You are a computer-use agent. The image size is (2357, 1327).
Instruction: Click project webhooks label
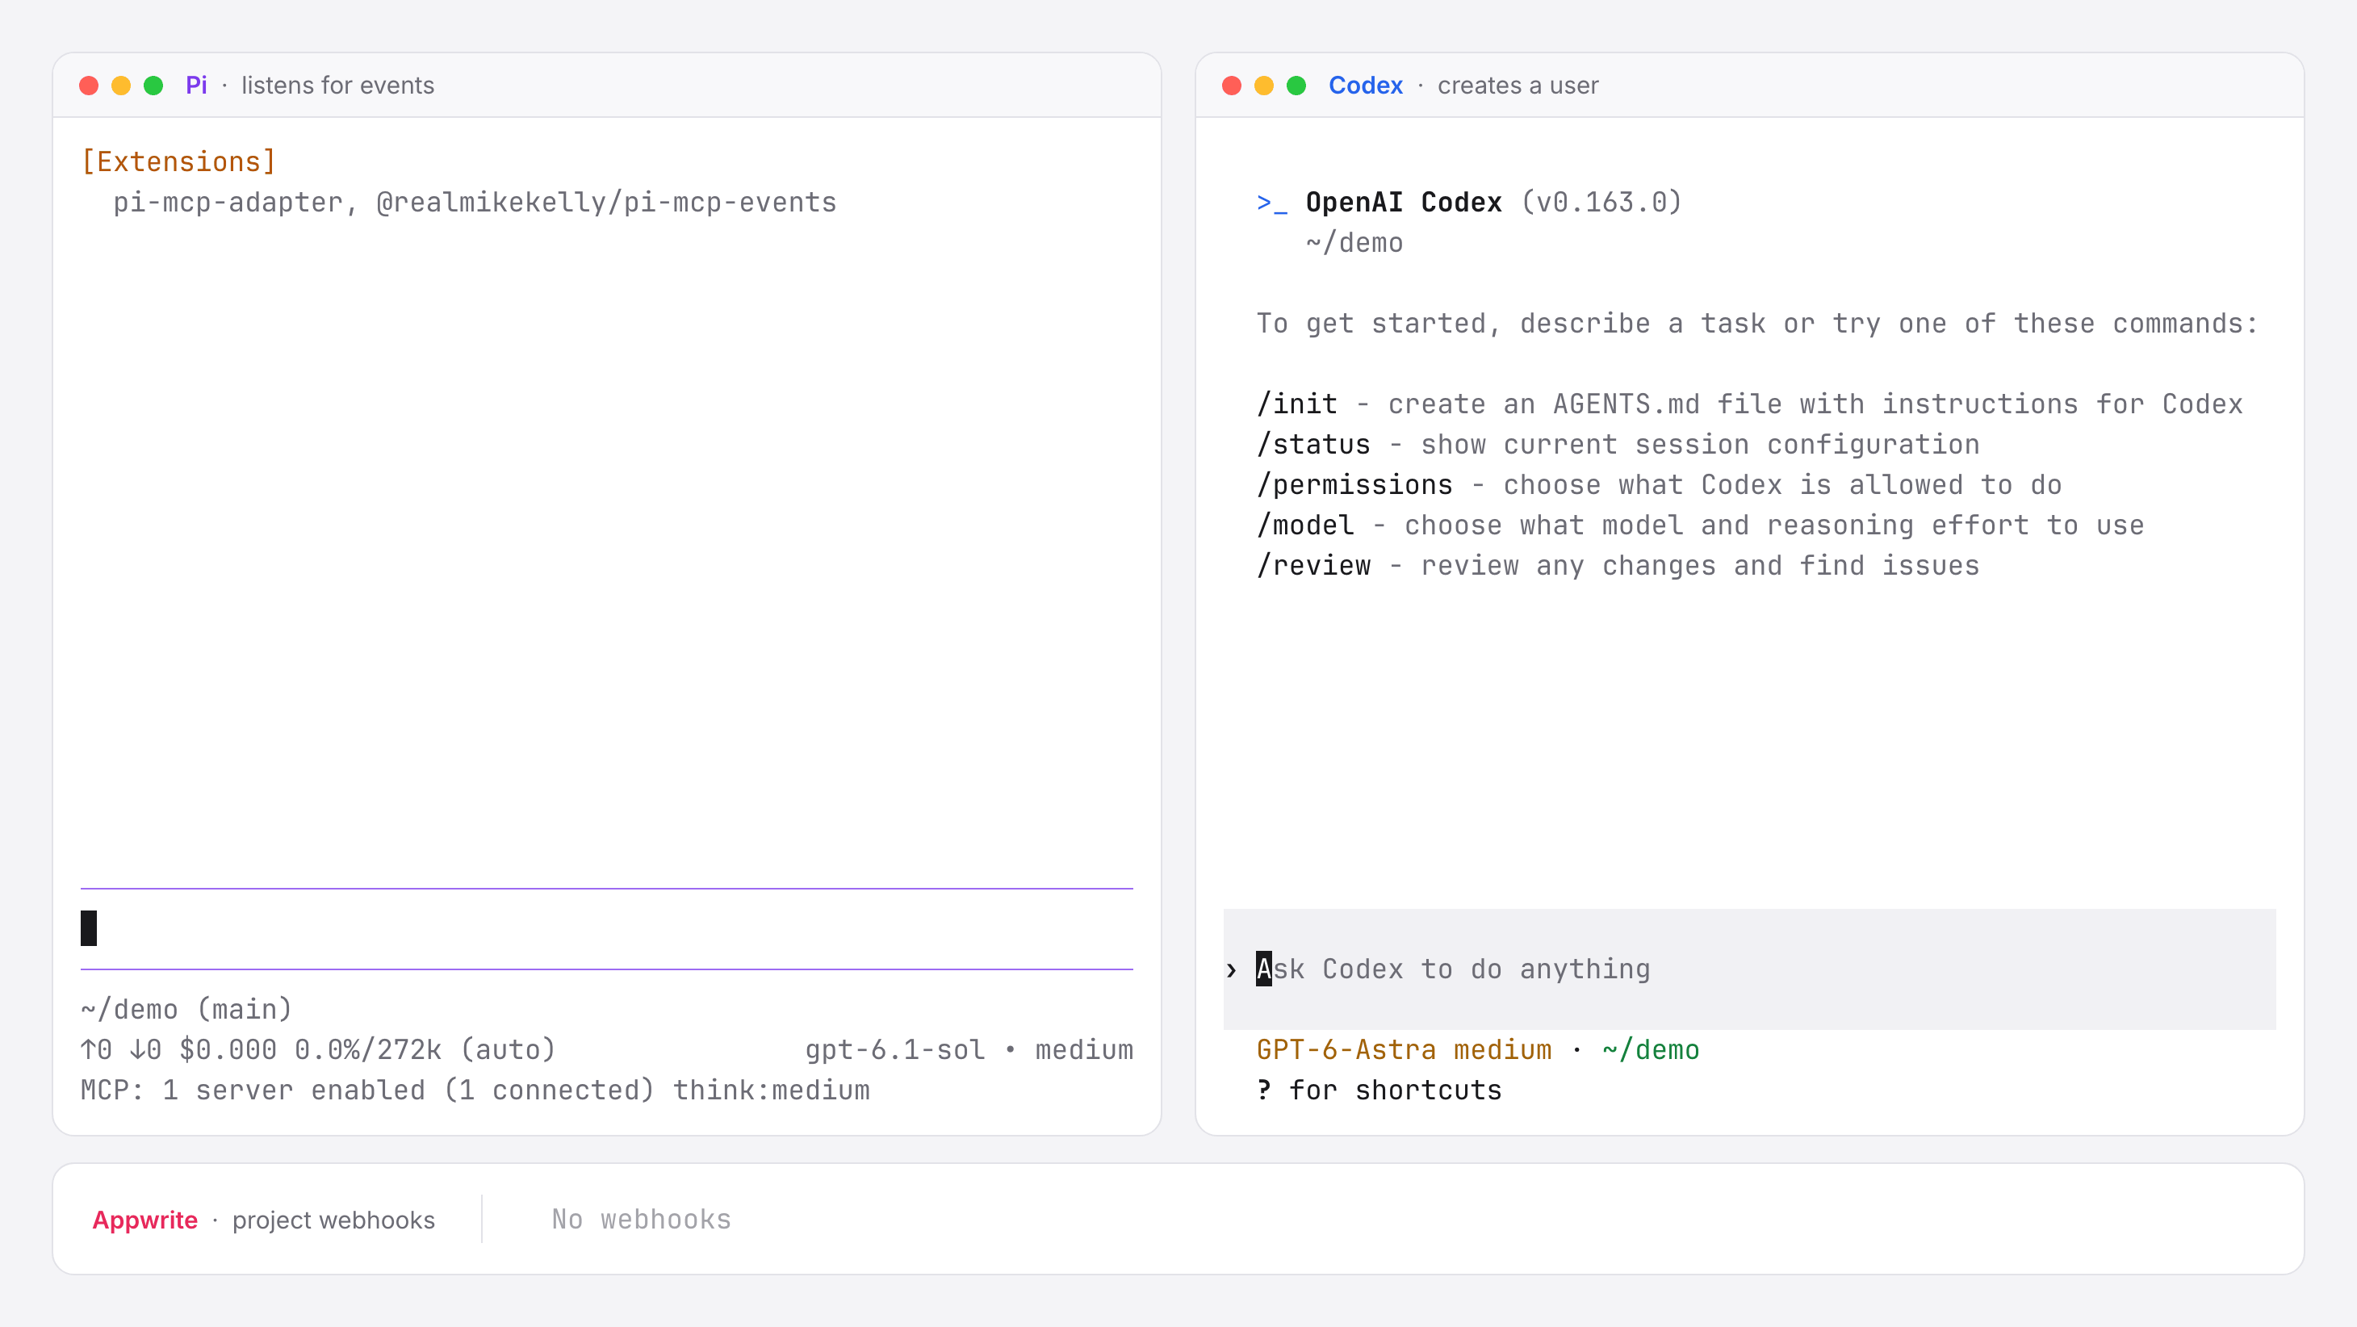pyautogui.click(x=333, y=1220)
